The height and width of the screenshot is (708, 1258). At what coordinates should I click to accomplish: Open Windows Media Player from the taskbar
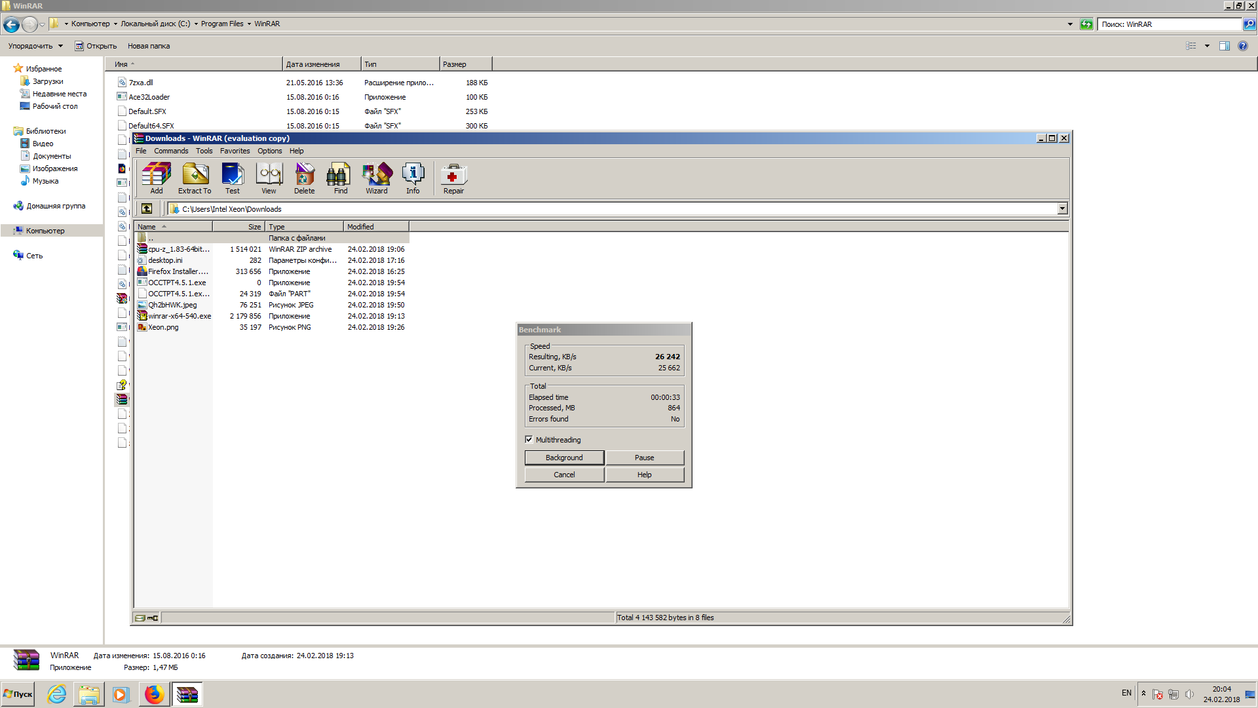pos(121,694)
